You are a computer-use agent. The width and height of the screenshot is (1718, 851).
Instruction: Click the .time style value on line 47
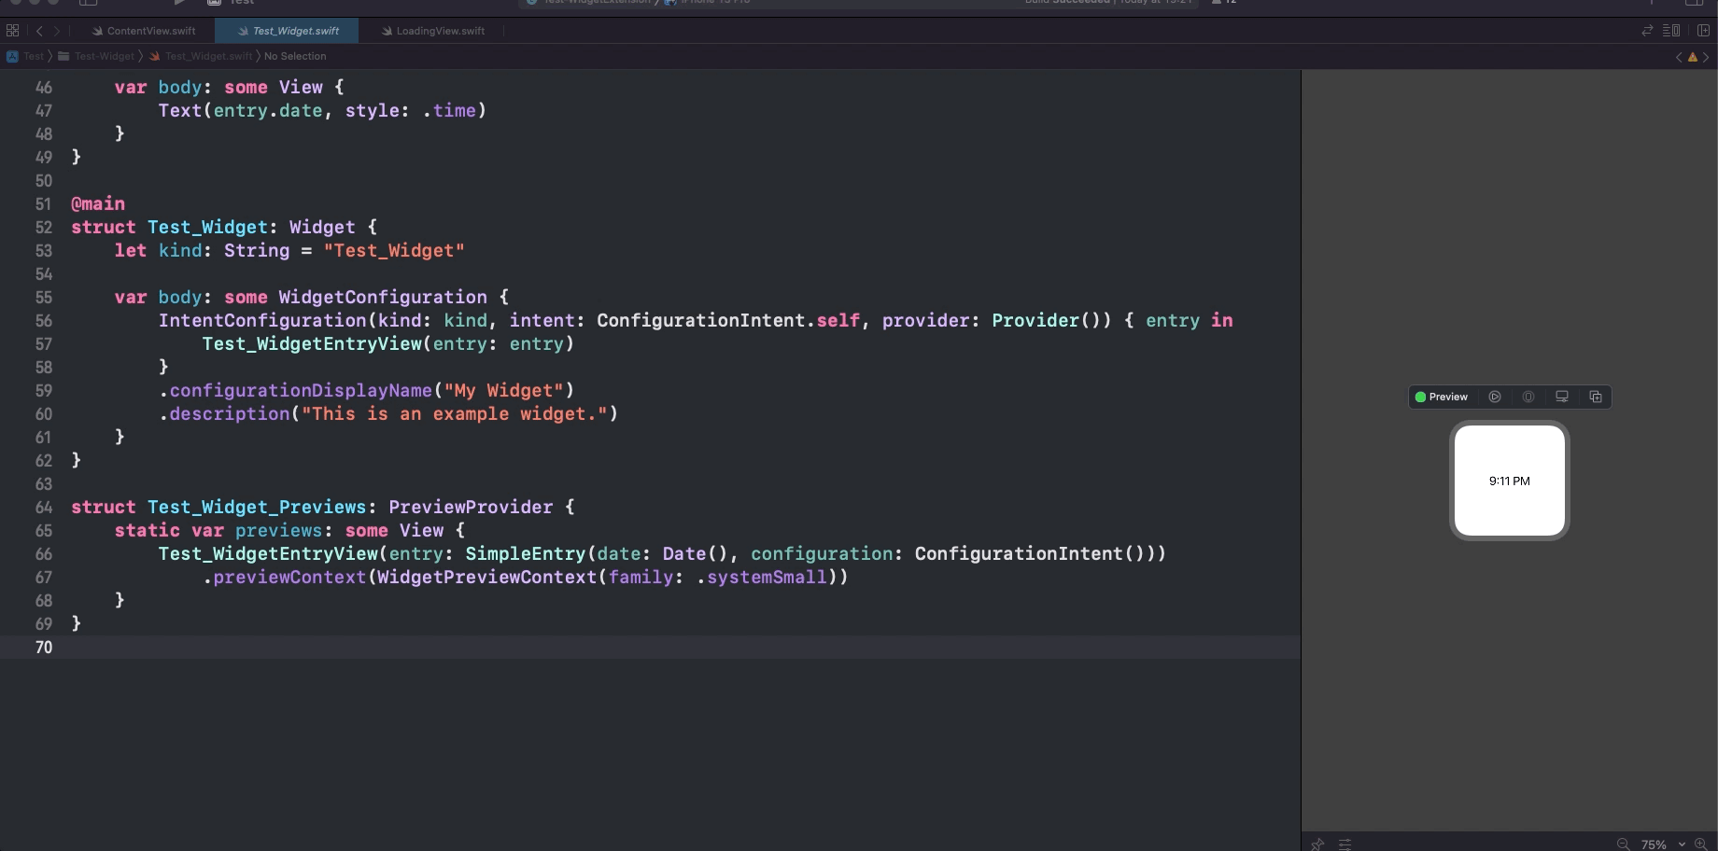click(449, 110)
